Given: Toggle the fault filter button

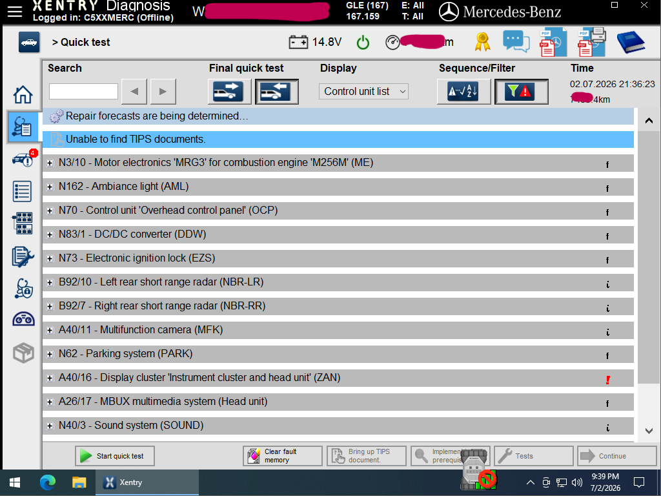Looking at the screenshot, I should click(521, 92).
